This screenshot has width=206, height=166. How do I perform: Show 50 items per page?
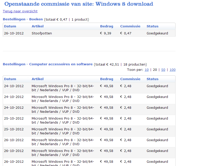click(163, 70)
